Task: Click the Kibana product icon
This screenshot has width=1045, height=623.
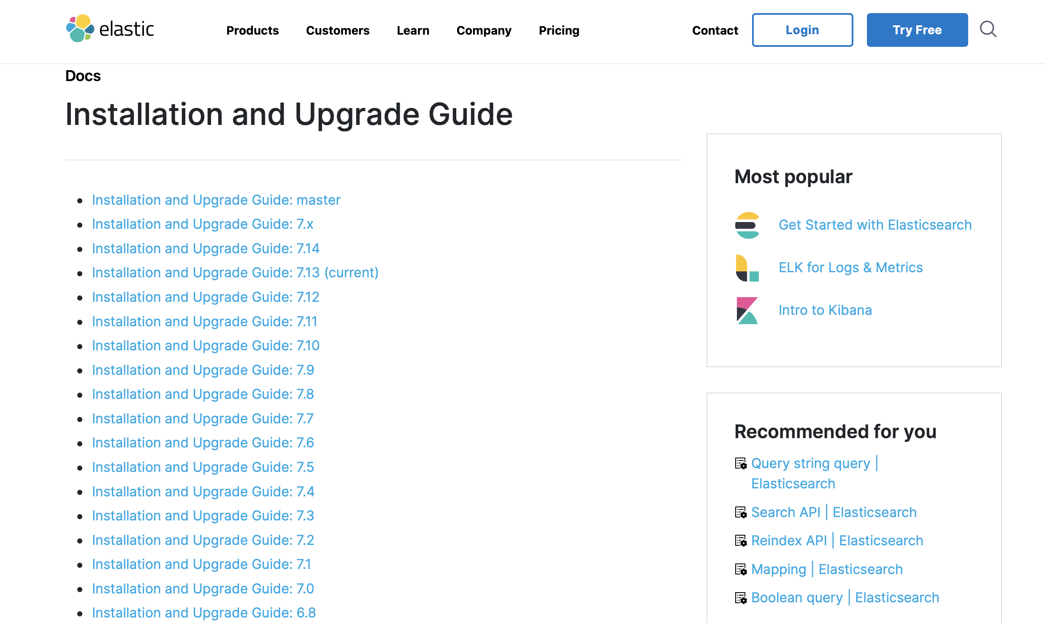Action: (x=747, y=311)
